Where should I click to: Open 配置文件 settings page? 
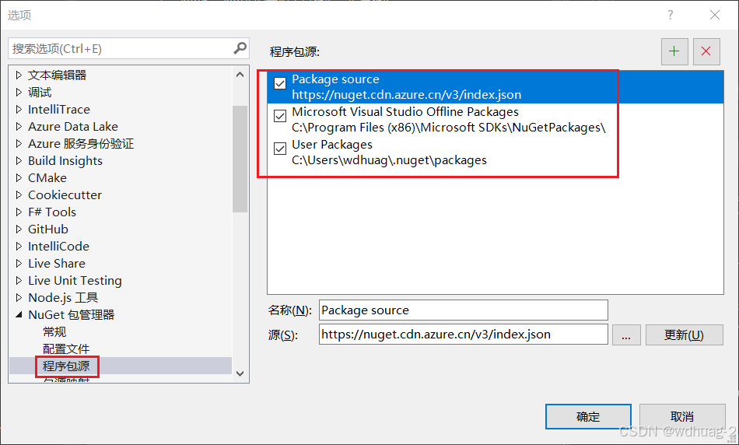[66, 349]
